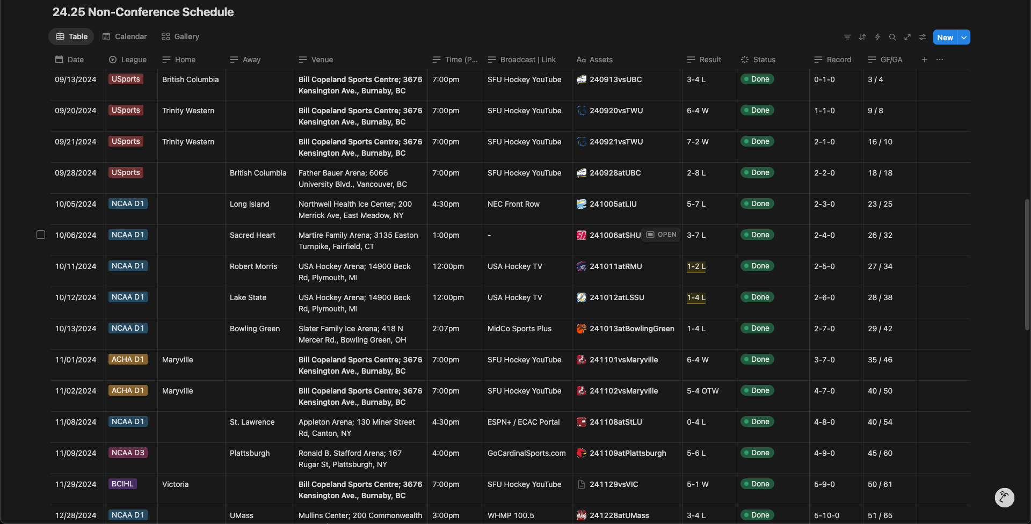Open the 241129vsVIC page title
1031x524 pixels.
tap(614, 484)
